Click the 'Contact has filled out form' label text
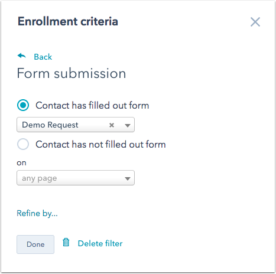This screenshot has height=274, width=276. pyautogui.click(x=92, y=105)
